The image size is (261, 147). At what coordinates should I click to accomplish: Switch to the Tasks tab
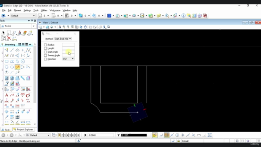pyautogui.click(x=6, y=130)
